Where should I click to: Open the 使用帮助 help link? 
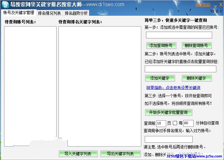[203, 5]
